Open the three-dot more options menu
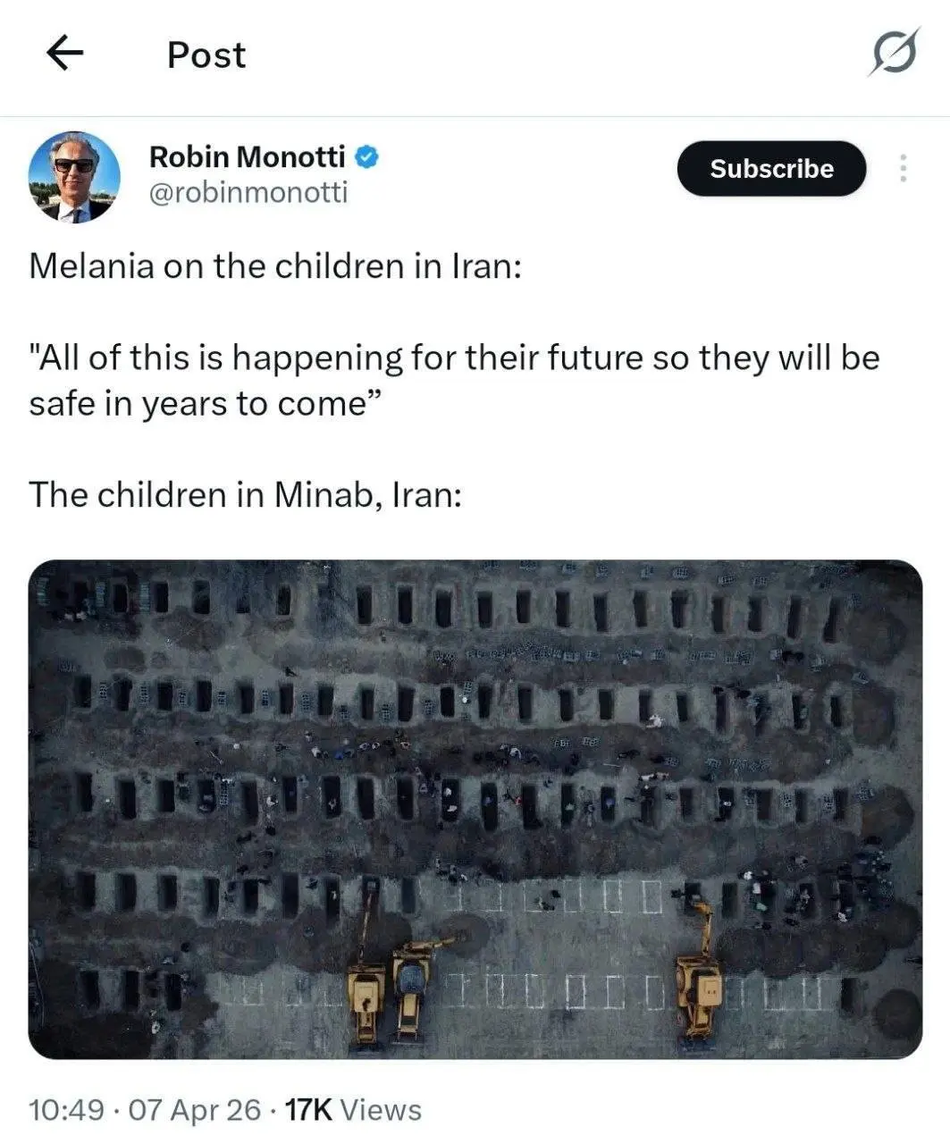 [904, 168]
